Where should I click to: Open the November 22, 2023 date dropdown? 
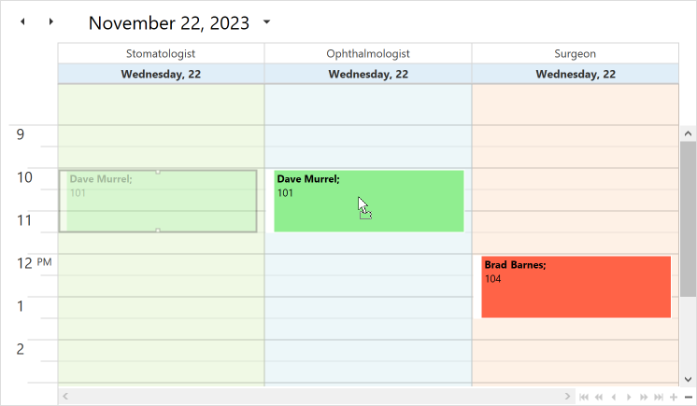(266, 21)
